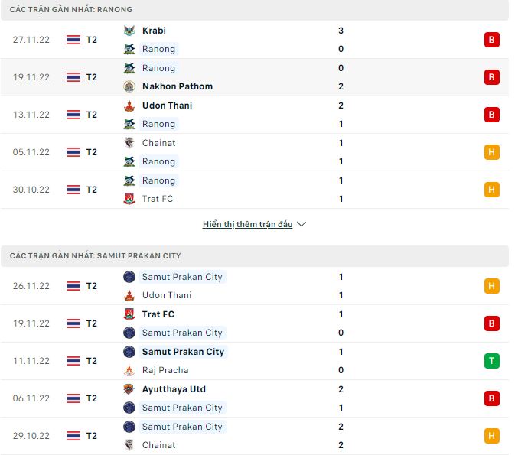Click orange H badge for Chainat vs Ranong
Viewport: 515px width, 455px height.
point(492,152)
